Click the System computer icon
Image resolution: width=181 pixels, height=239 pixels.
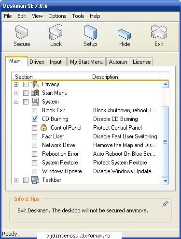(x=35, y=102)
